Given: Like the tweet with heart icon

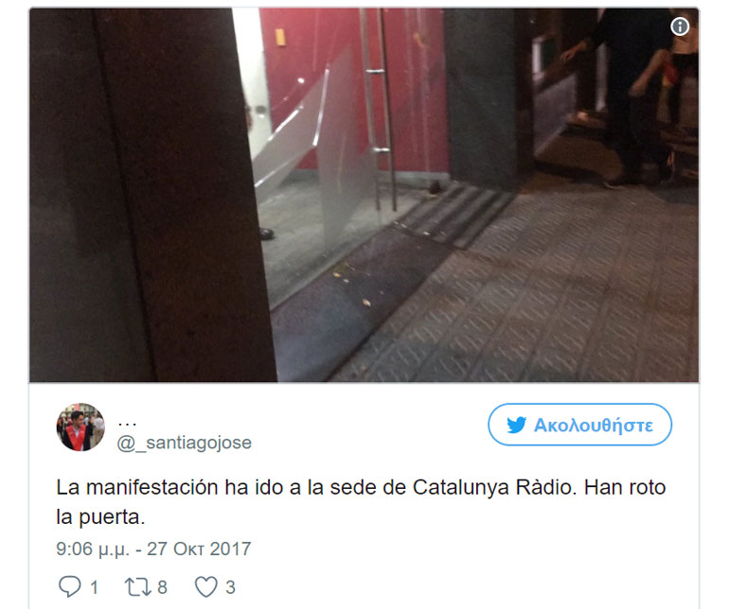Looking at the screenshot, I should tap(205, 586).
